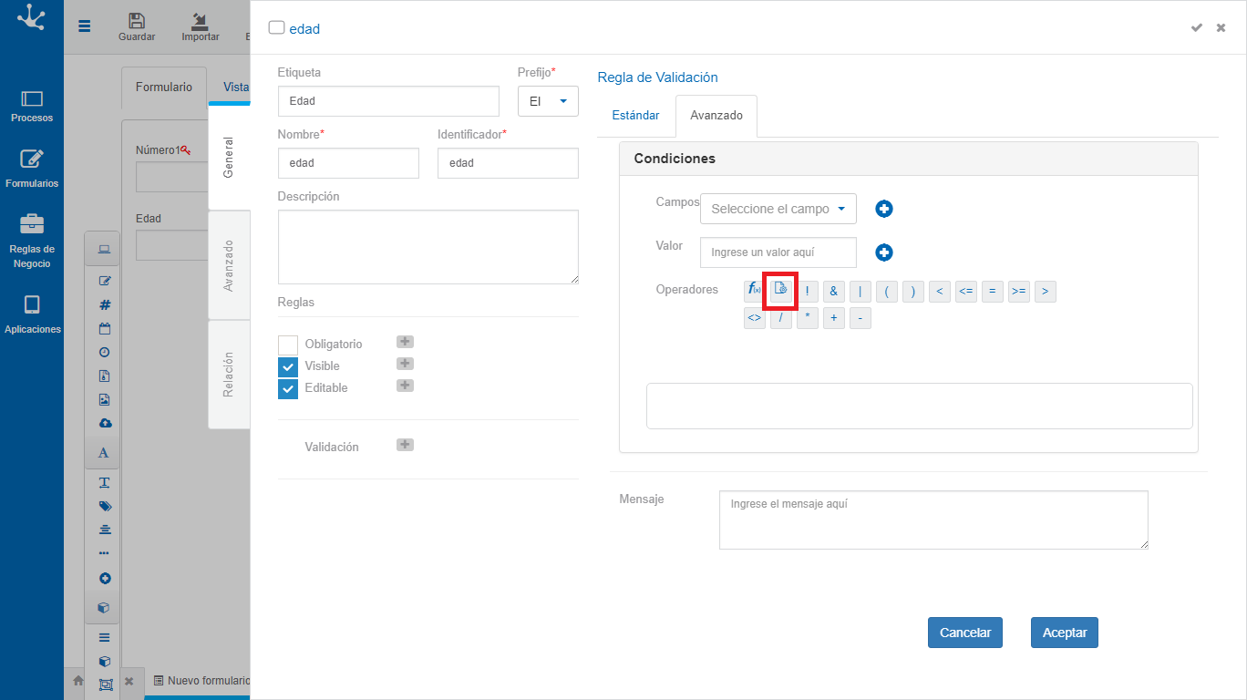
Task: Open Procesos in the sidebar
Action: (x=32, y=107)
